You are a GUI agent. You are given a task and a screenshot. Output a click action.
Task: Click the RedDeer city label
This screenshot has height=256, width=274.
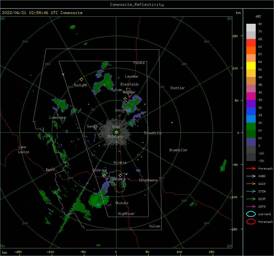tap(129, 92)
